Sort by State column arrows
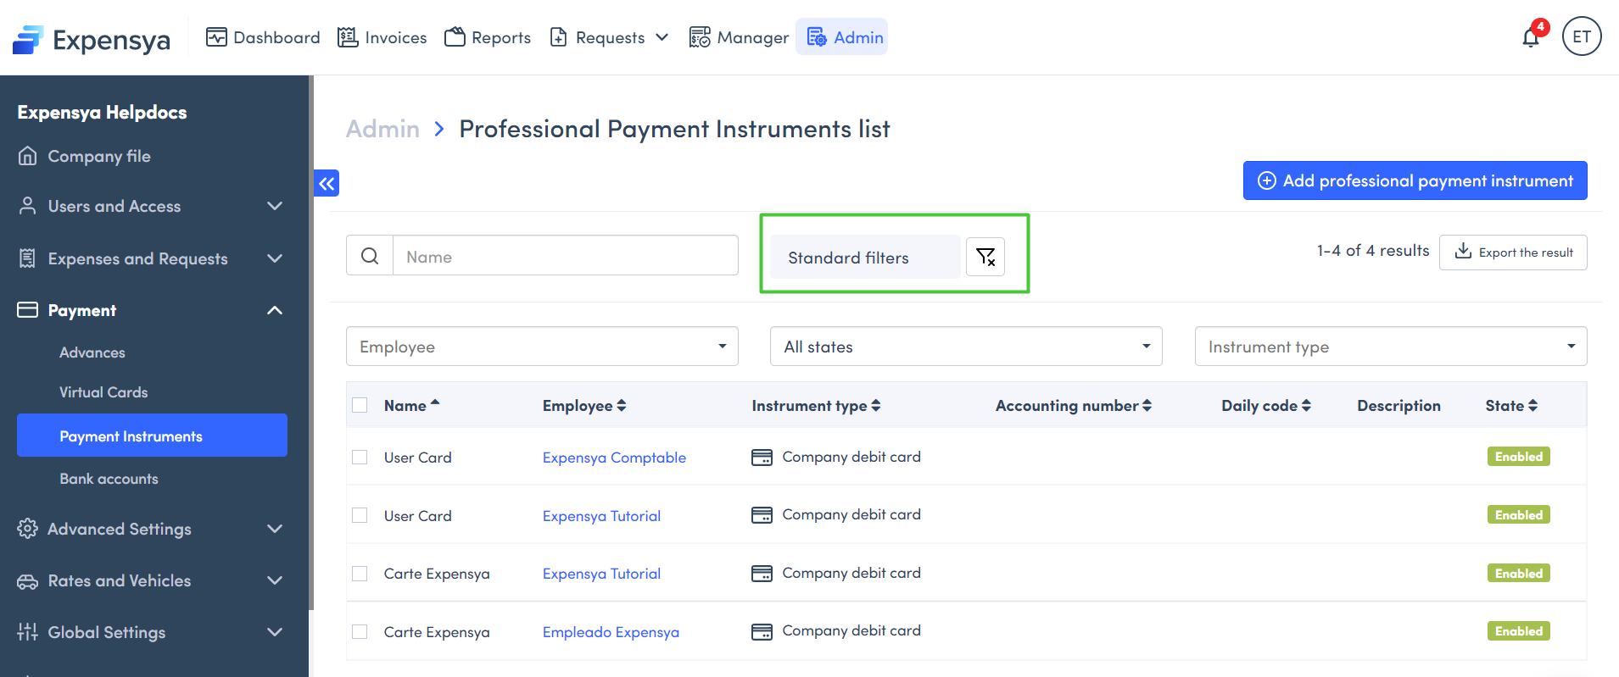Image resolution: width=1619 pixels, height=677 pixels. coord(1532,406)
